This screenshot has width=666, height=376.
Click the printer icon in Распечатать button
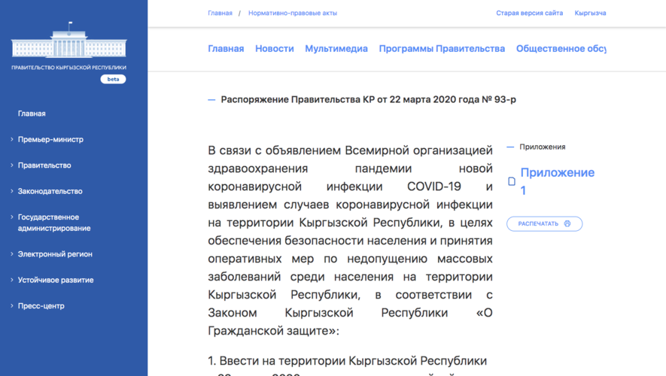[x=567, y=224]
